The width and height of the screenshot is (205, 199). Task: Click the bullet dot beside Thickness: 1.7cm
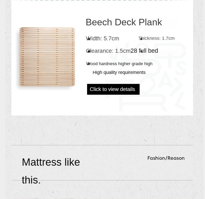(141, 39)
